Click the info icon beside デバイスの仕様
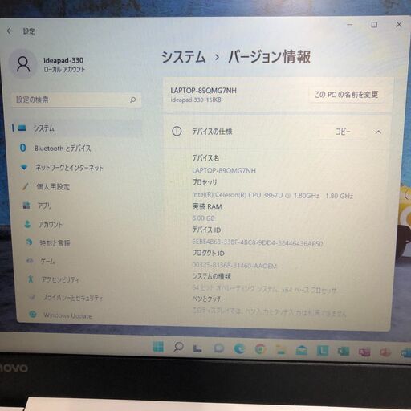The height and width of the screenshot is (411, 411). coord(177,132)
